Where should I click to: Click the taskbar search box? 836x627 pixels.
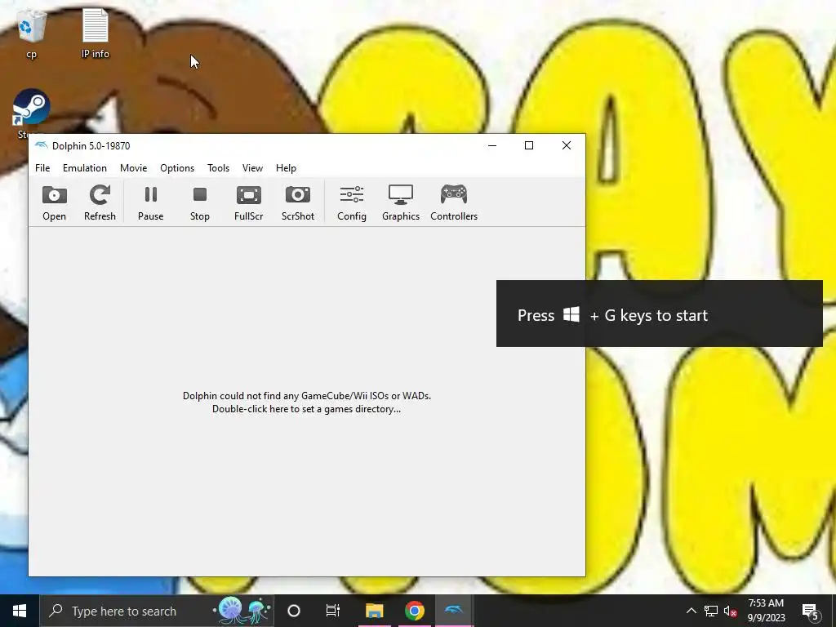point(157,611)
